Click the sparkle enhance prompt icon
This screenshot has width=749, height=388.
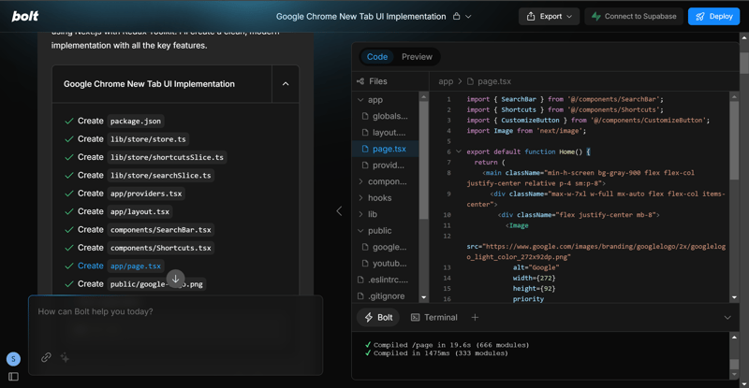point(65,357)
